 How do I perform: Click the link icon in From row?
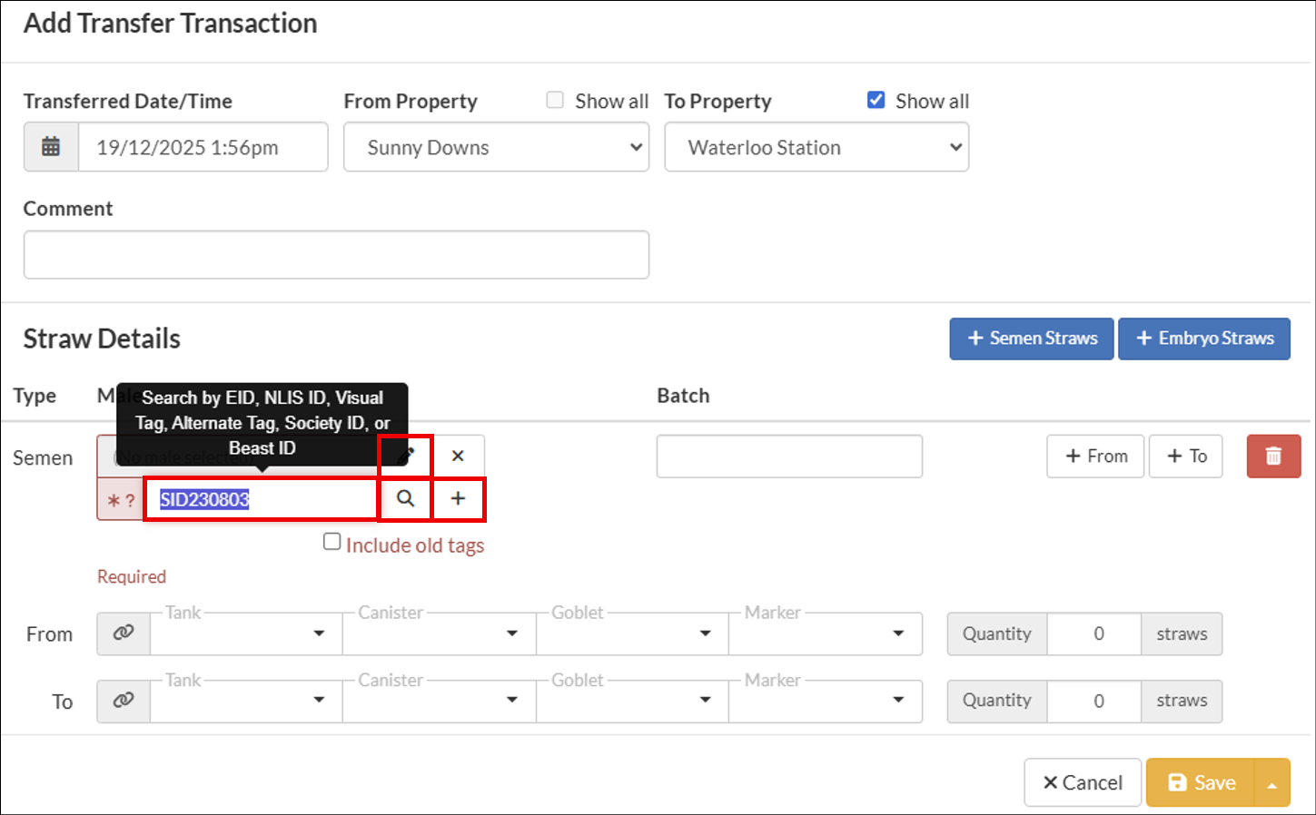pos(124,633)
